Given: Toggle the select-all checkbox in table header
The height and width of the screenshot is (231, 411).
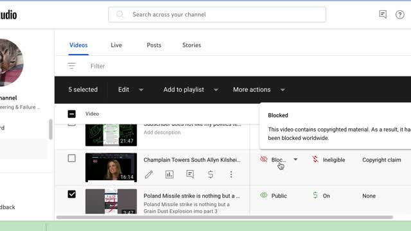Looking at the screenshot, I should tap(71, 114).
